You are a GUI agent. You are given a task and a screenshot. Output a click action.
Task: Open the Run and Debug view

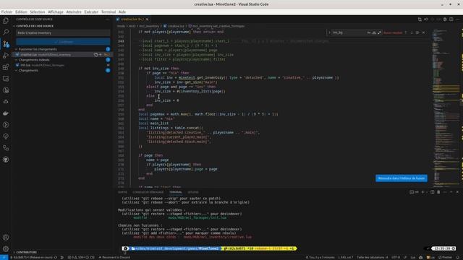tap(6, 56)
